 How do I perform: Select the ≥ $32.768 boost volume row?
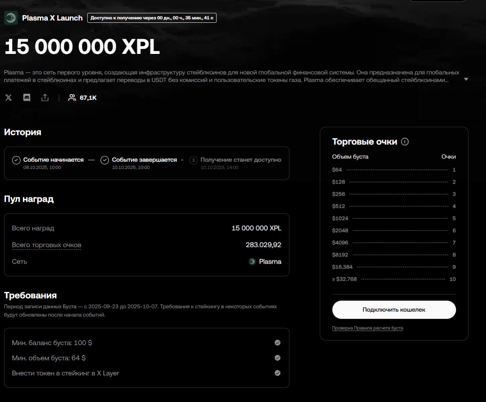[394, 279]
